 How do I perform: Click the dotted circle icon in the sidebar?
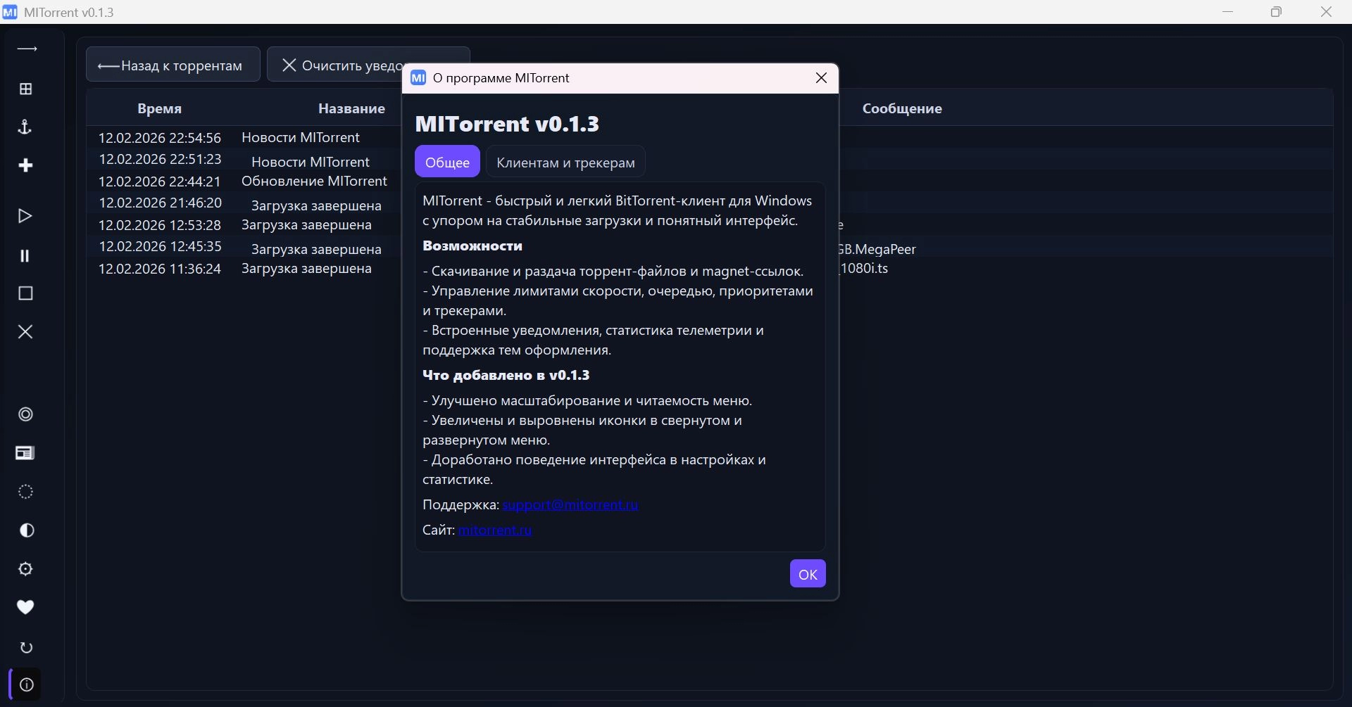[x=25, y=492]
